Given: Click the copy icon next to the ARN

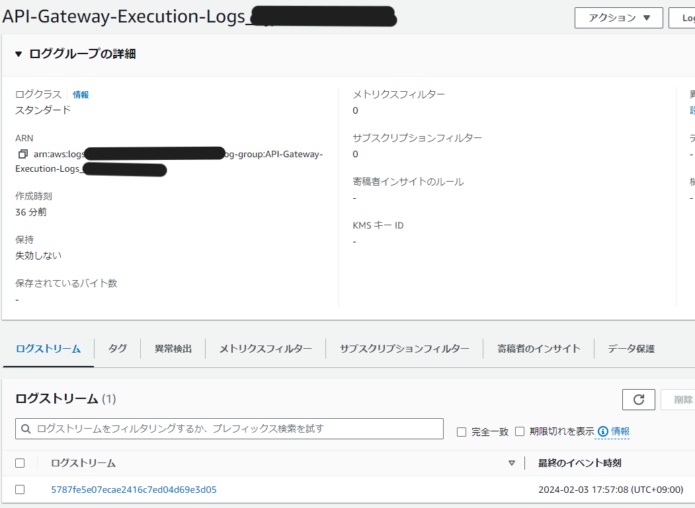Looking at the screenshot, I should 22,154.
